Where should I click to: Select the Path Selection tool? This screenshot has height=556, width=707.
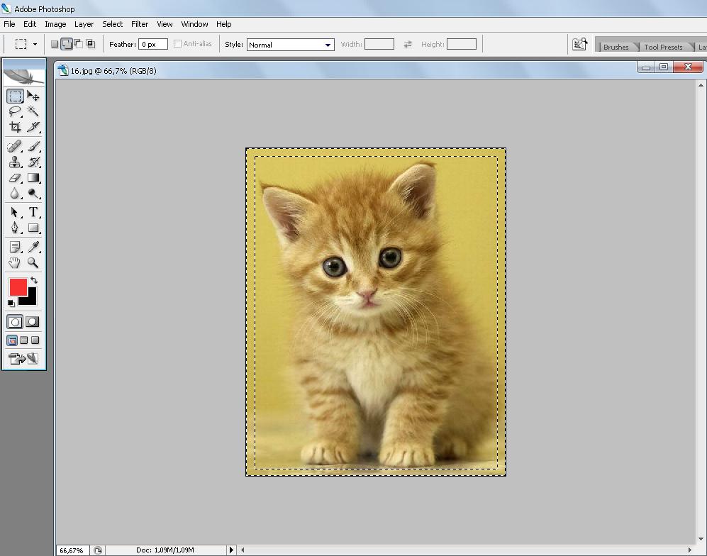click(15, 212)
